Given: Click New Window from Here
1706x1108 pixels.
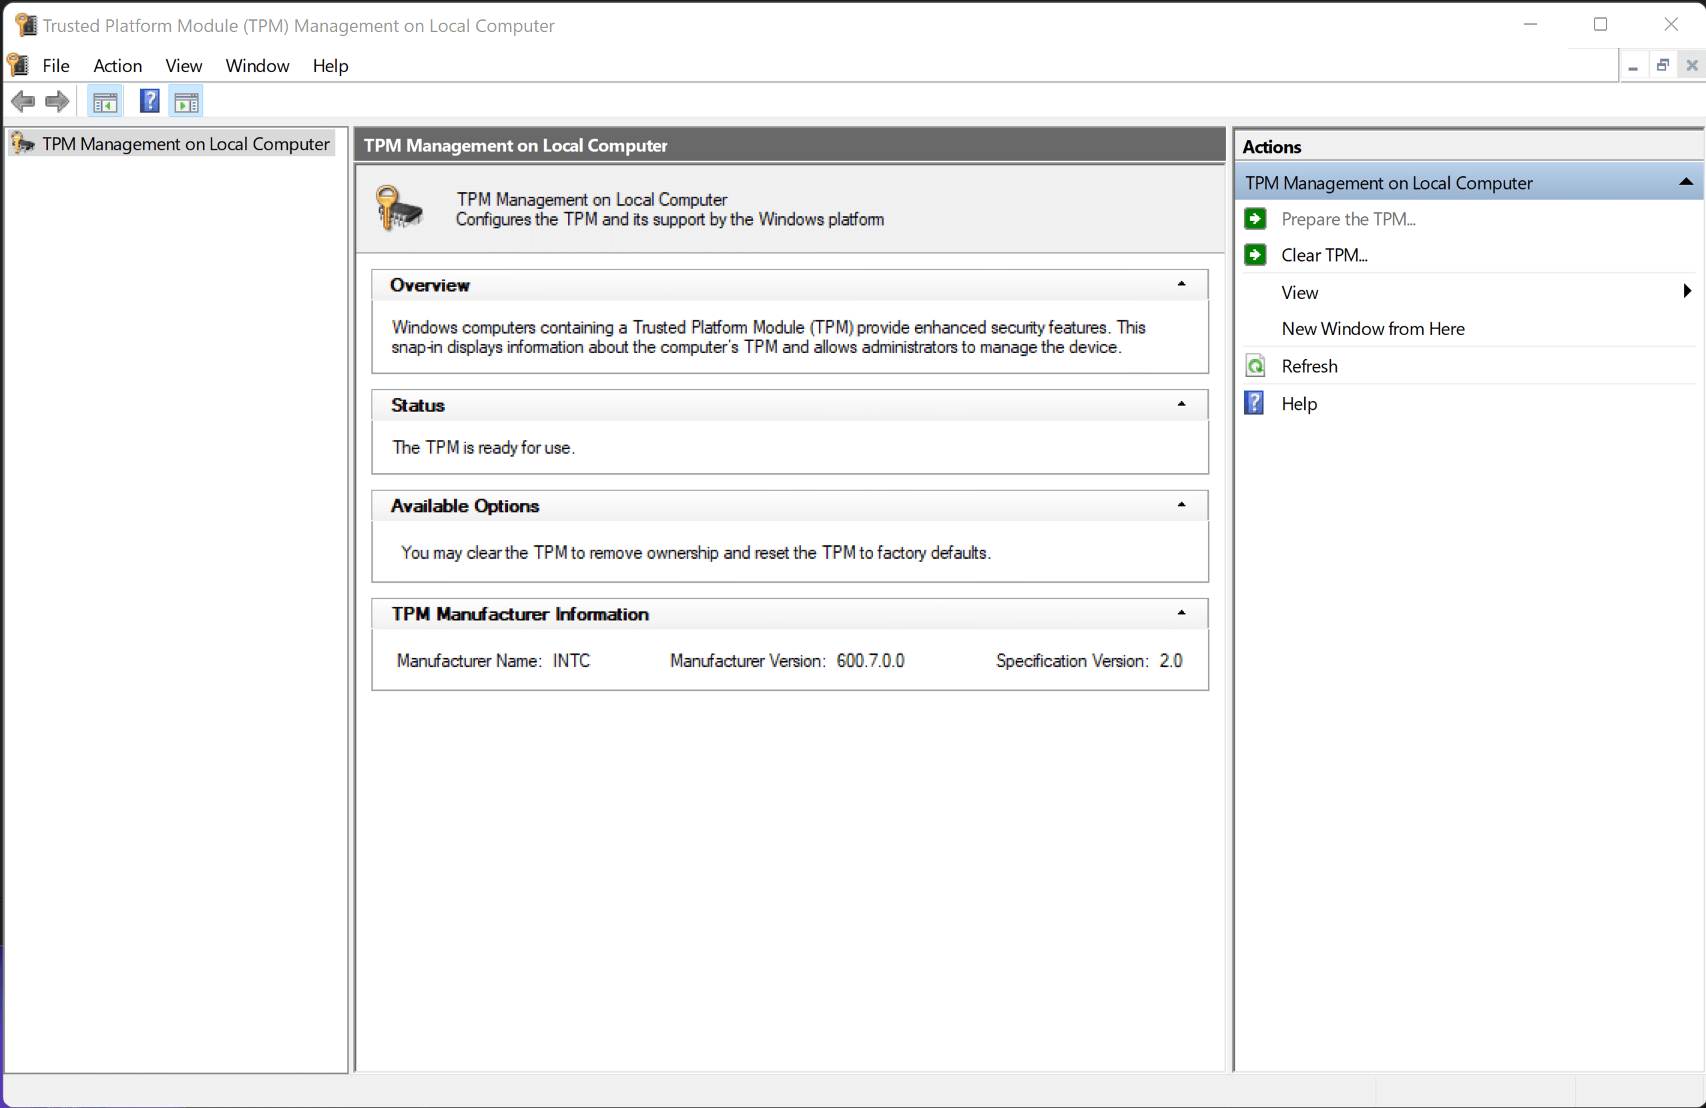Looking at the screenshot, I should 1372,329.
